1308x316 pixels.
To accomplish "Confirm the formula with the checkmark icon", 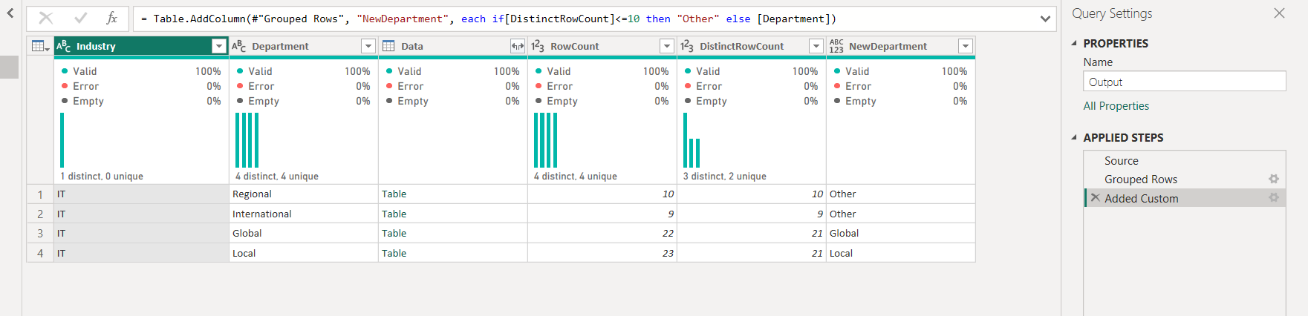I will point(81,19).
